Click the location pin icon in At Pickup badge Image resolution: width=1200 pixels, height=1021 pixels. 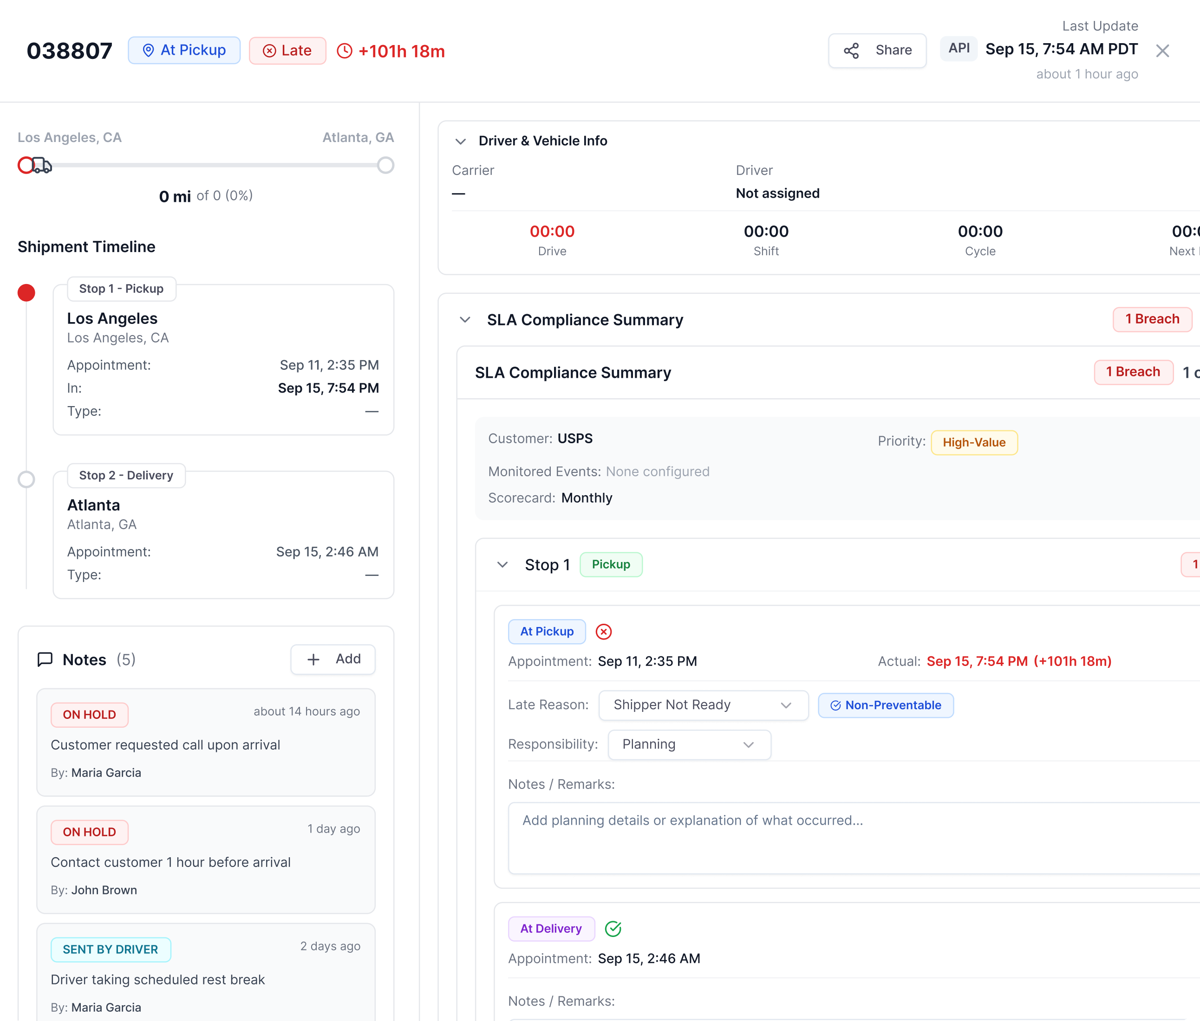[148, 51]
